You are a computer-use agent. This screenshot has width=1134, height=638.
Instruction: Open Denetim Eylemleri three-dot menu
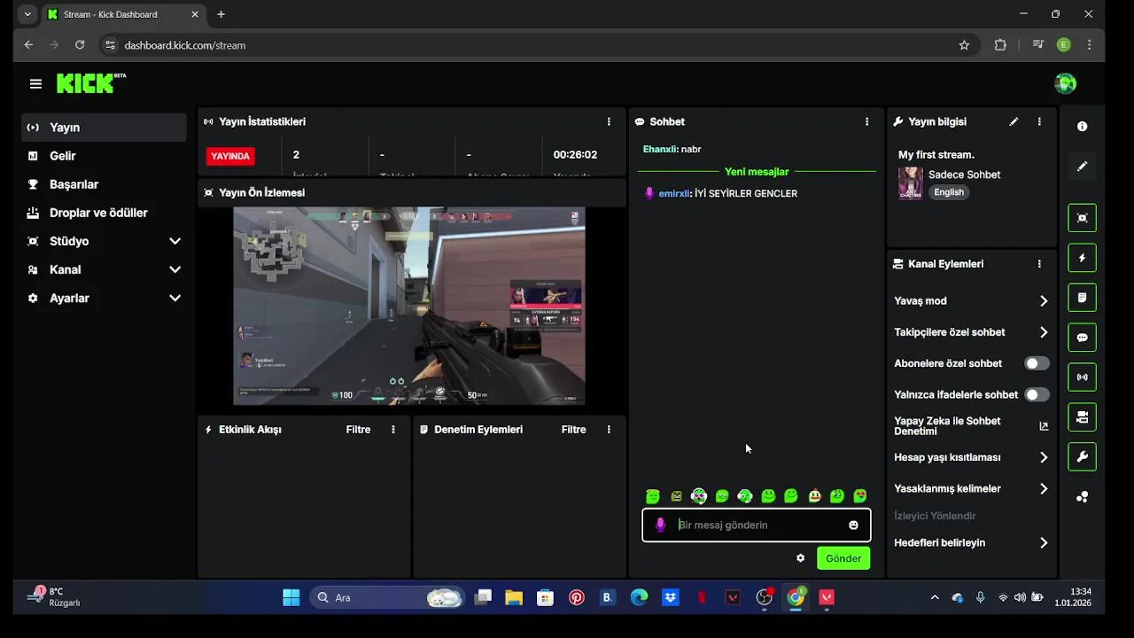pos(608,430)
